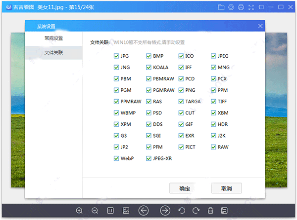Minimize the main viewer window

pyautogui.click(x=271, y=7)
